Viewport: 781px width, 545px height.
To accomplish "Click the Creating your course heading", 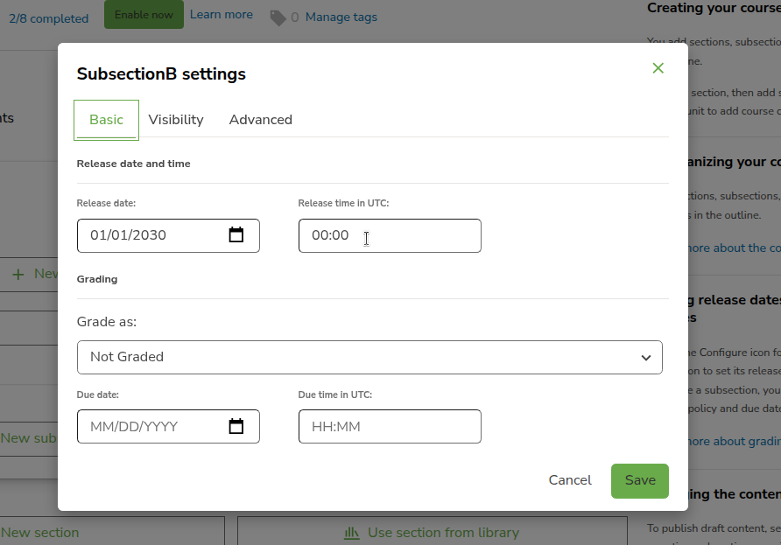I will (714, 8).
